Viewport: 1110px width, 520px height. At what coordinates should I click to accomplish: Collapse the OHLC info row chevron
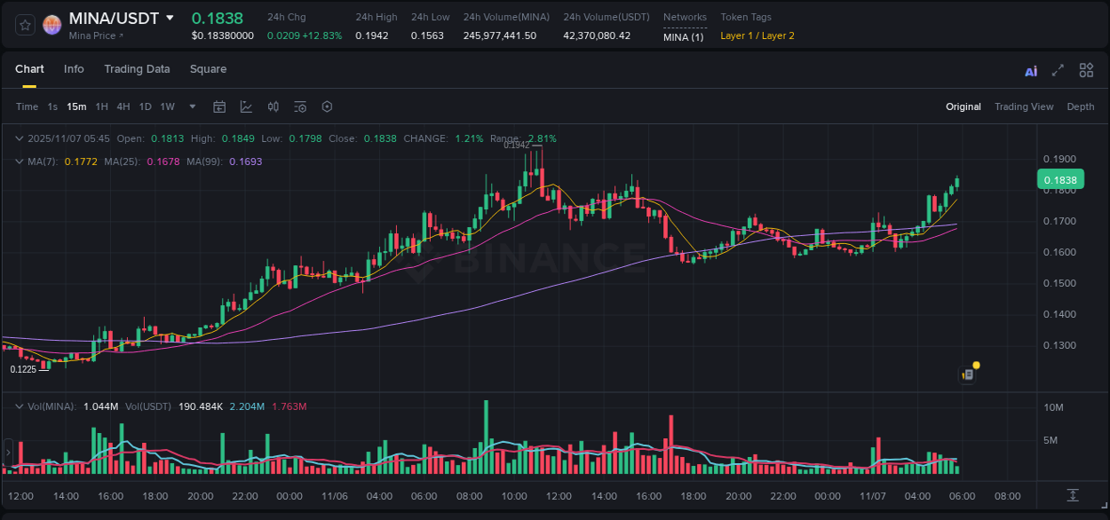click(x=20, y=138)
